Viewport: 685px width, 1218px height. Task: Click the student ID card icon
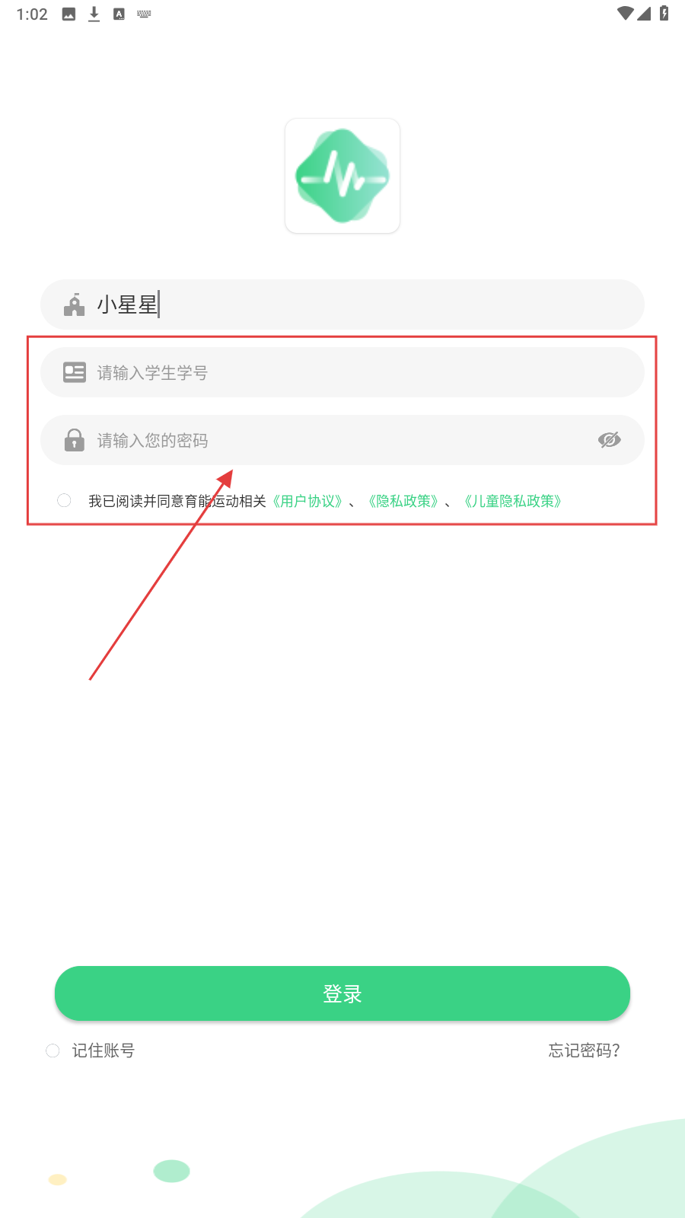click(x=75, y=372)
